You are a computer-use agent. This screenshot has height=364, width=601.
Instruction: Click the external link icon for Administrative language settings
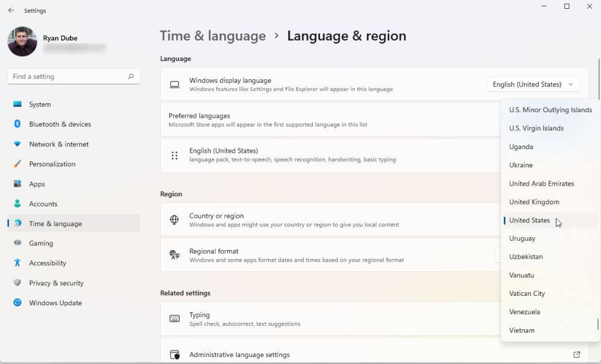tap(576, 355)
